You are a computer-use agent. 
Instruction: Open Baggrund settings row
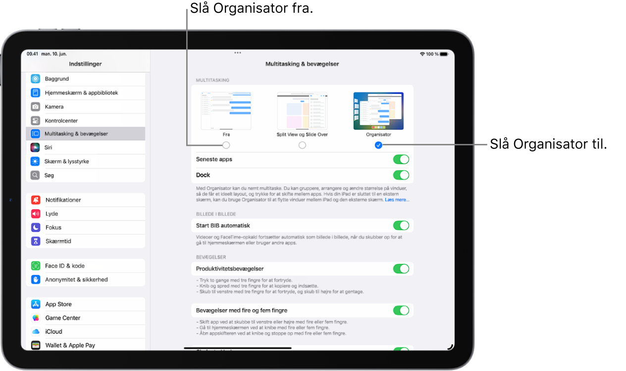[x=86, y=79]
